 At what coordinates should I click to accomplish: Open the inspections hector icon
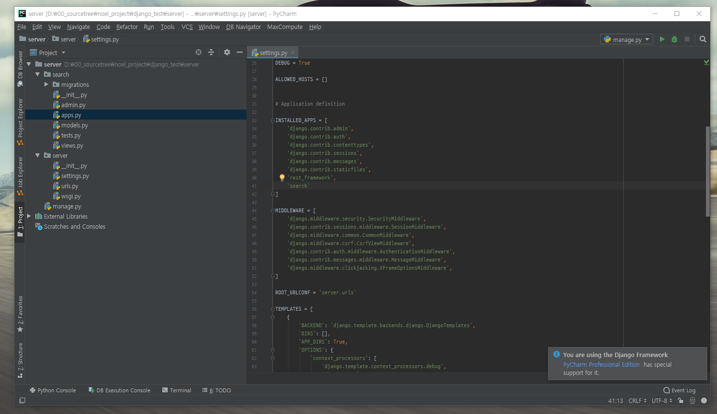pyautogui.click(x=692, y=400)
